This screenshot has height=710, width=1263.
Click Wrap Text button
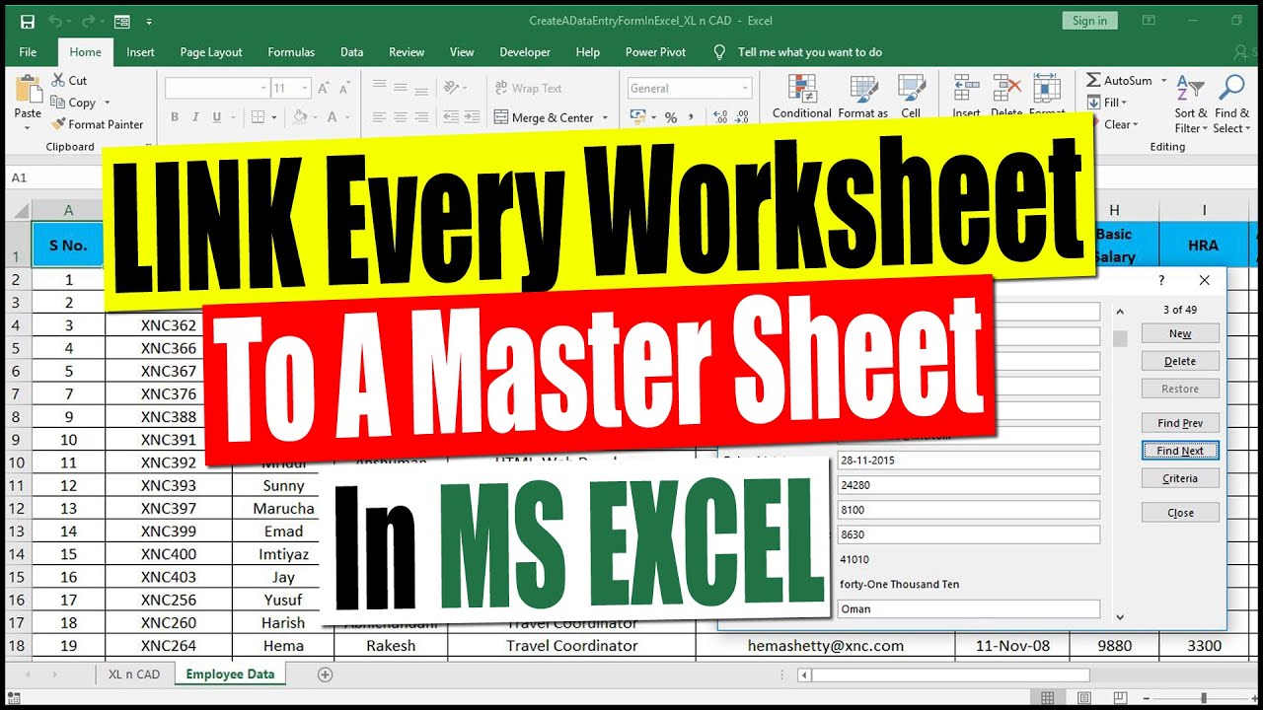529,88
